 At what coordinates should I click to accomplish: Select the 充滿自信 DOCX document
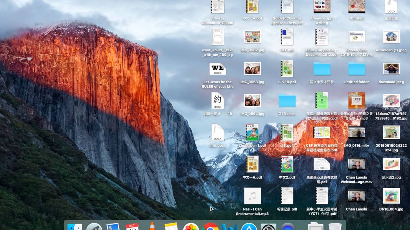click(x=391, y=6)
